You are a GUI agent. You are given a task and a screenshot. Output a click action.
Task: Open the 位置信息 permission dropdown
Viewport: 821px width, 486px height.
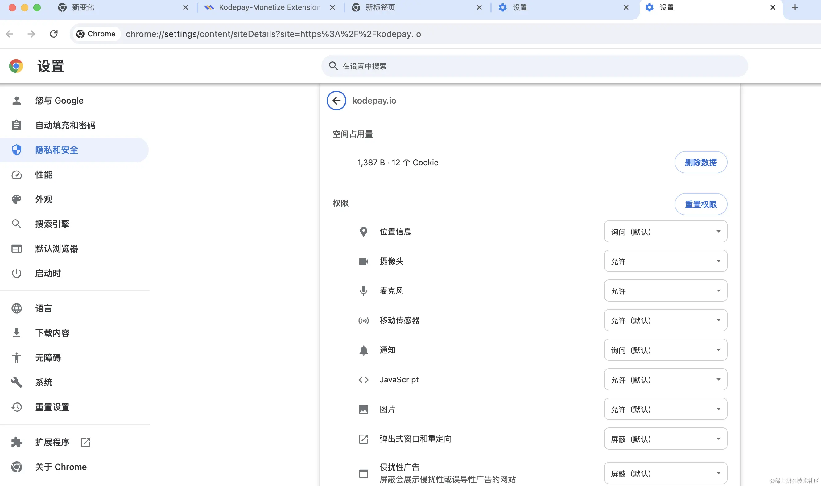tap(666, 232)
